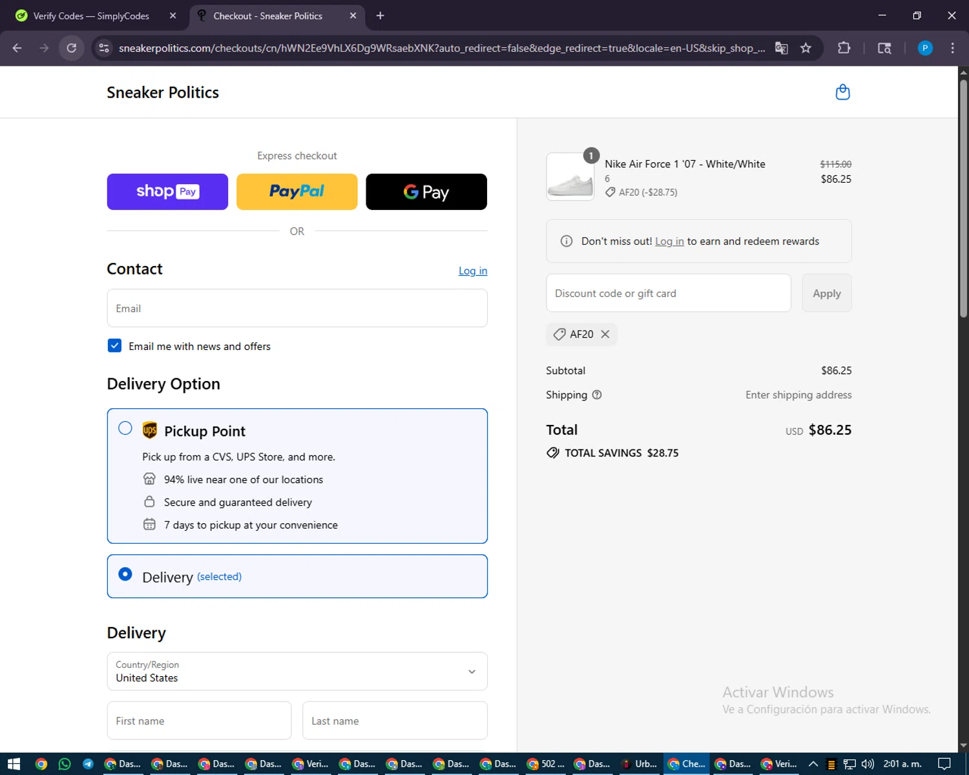The width and height of the screenshot is (969, 775).
Task: Show hidden system tray icons
Action: 813,764
